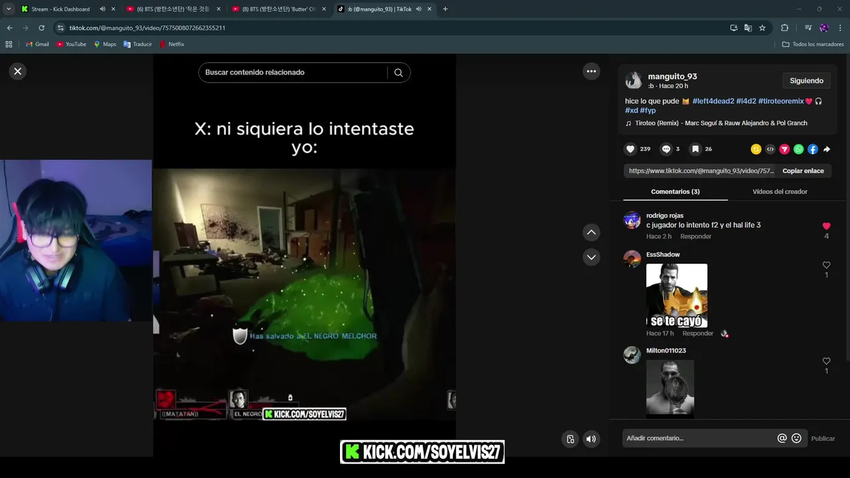
Task: Click browser back arrow
Action: (9, 28)
